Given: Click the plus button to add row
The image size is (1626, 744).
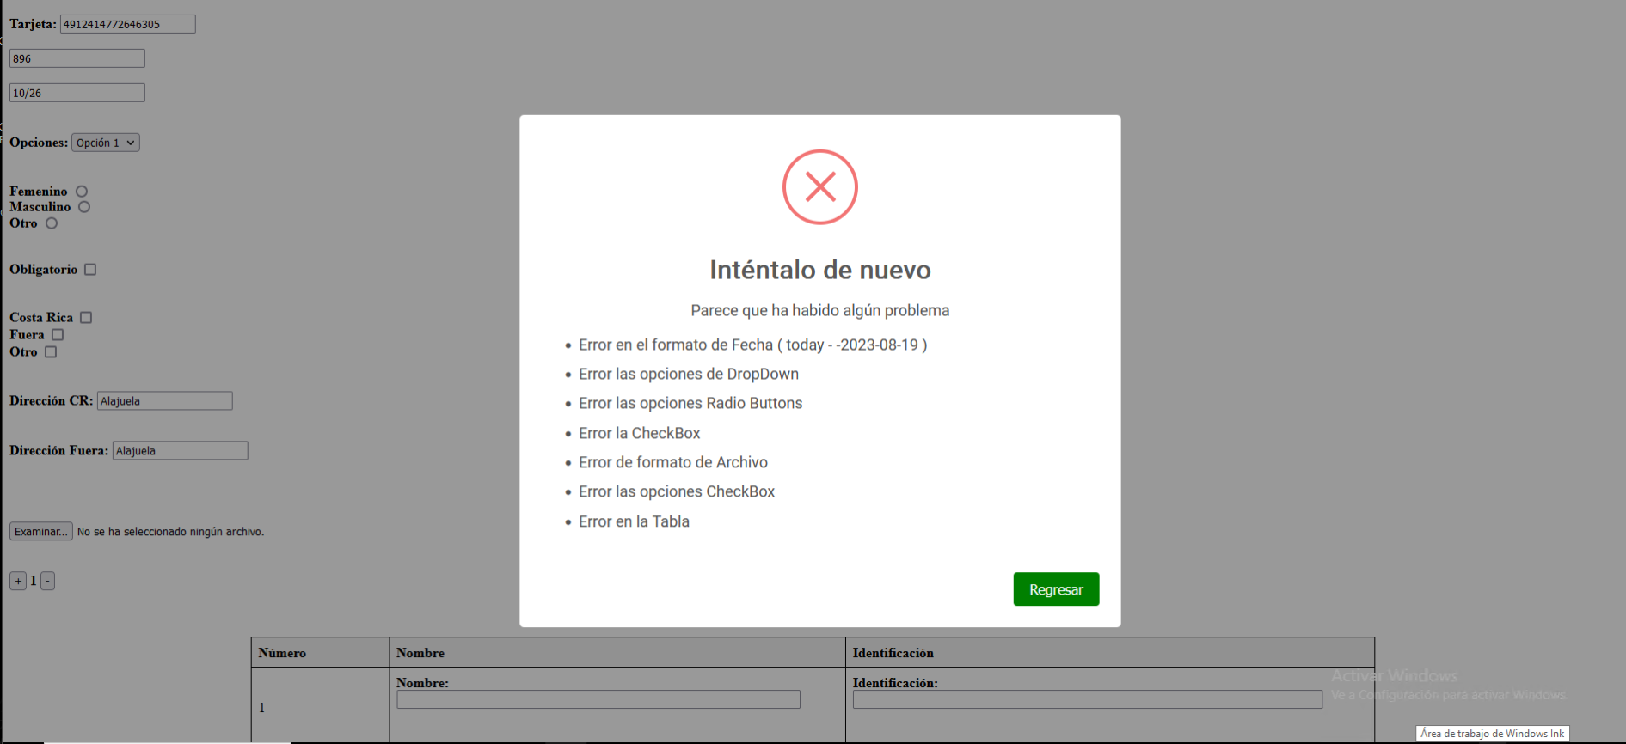Looking at the screenshot, I should click(18, 582).
